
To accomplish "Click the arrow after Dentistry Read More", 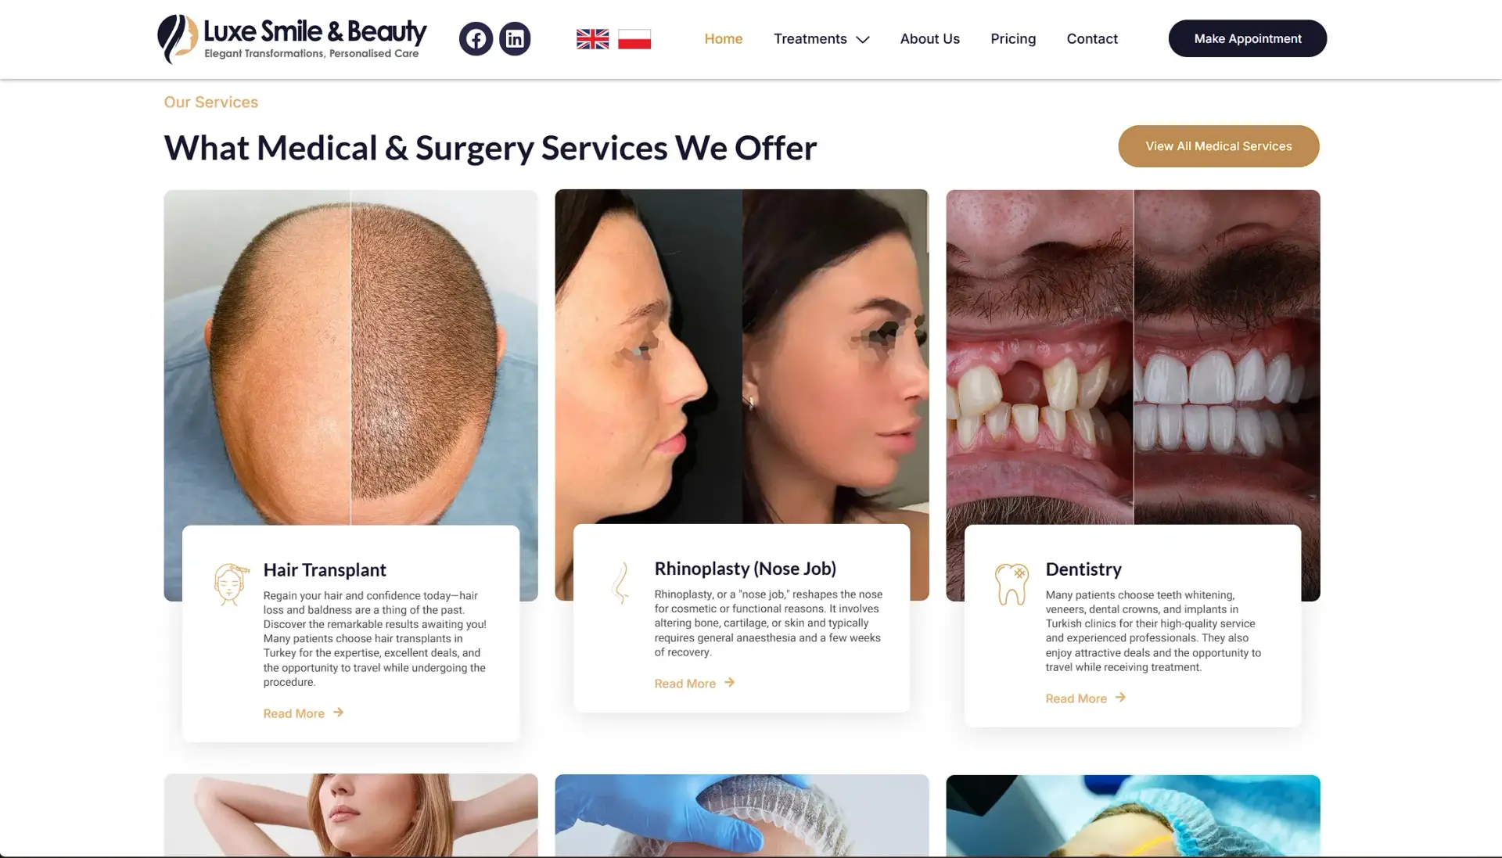I will tap(1120, 697).
